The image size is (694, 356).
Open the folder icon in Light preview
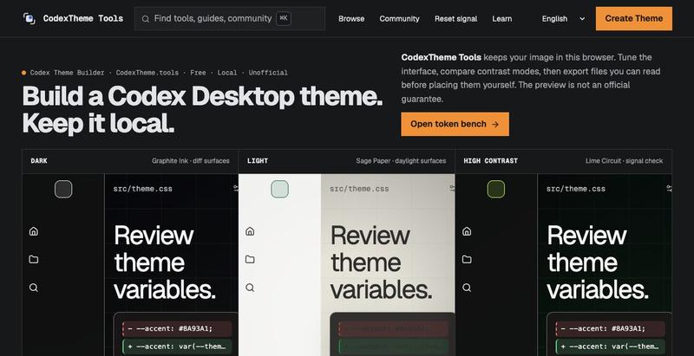[x=250, y=259]
